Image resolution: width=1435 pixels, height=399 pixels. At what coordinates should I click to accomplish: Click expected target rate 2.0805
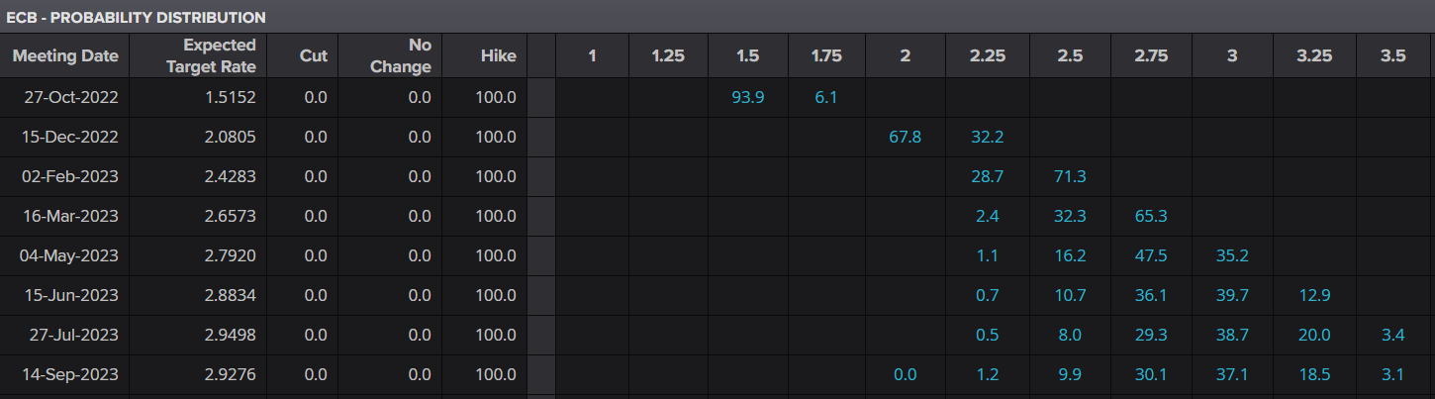[x=231, y=137]
